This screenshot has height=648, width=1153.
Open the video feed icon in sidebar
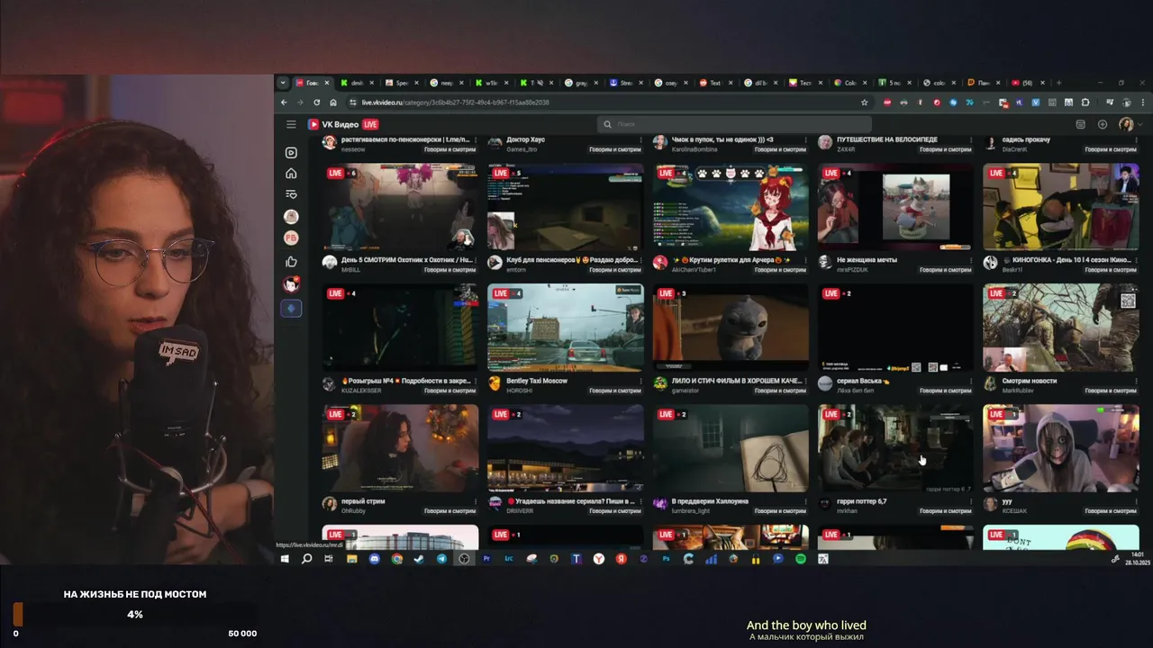pyautogui.click(x=291, y=153)
